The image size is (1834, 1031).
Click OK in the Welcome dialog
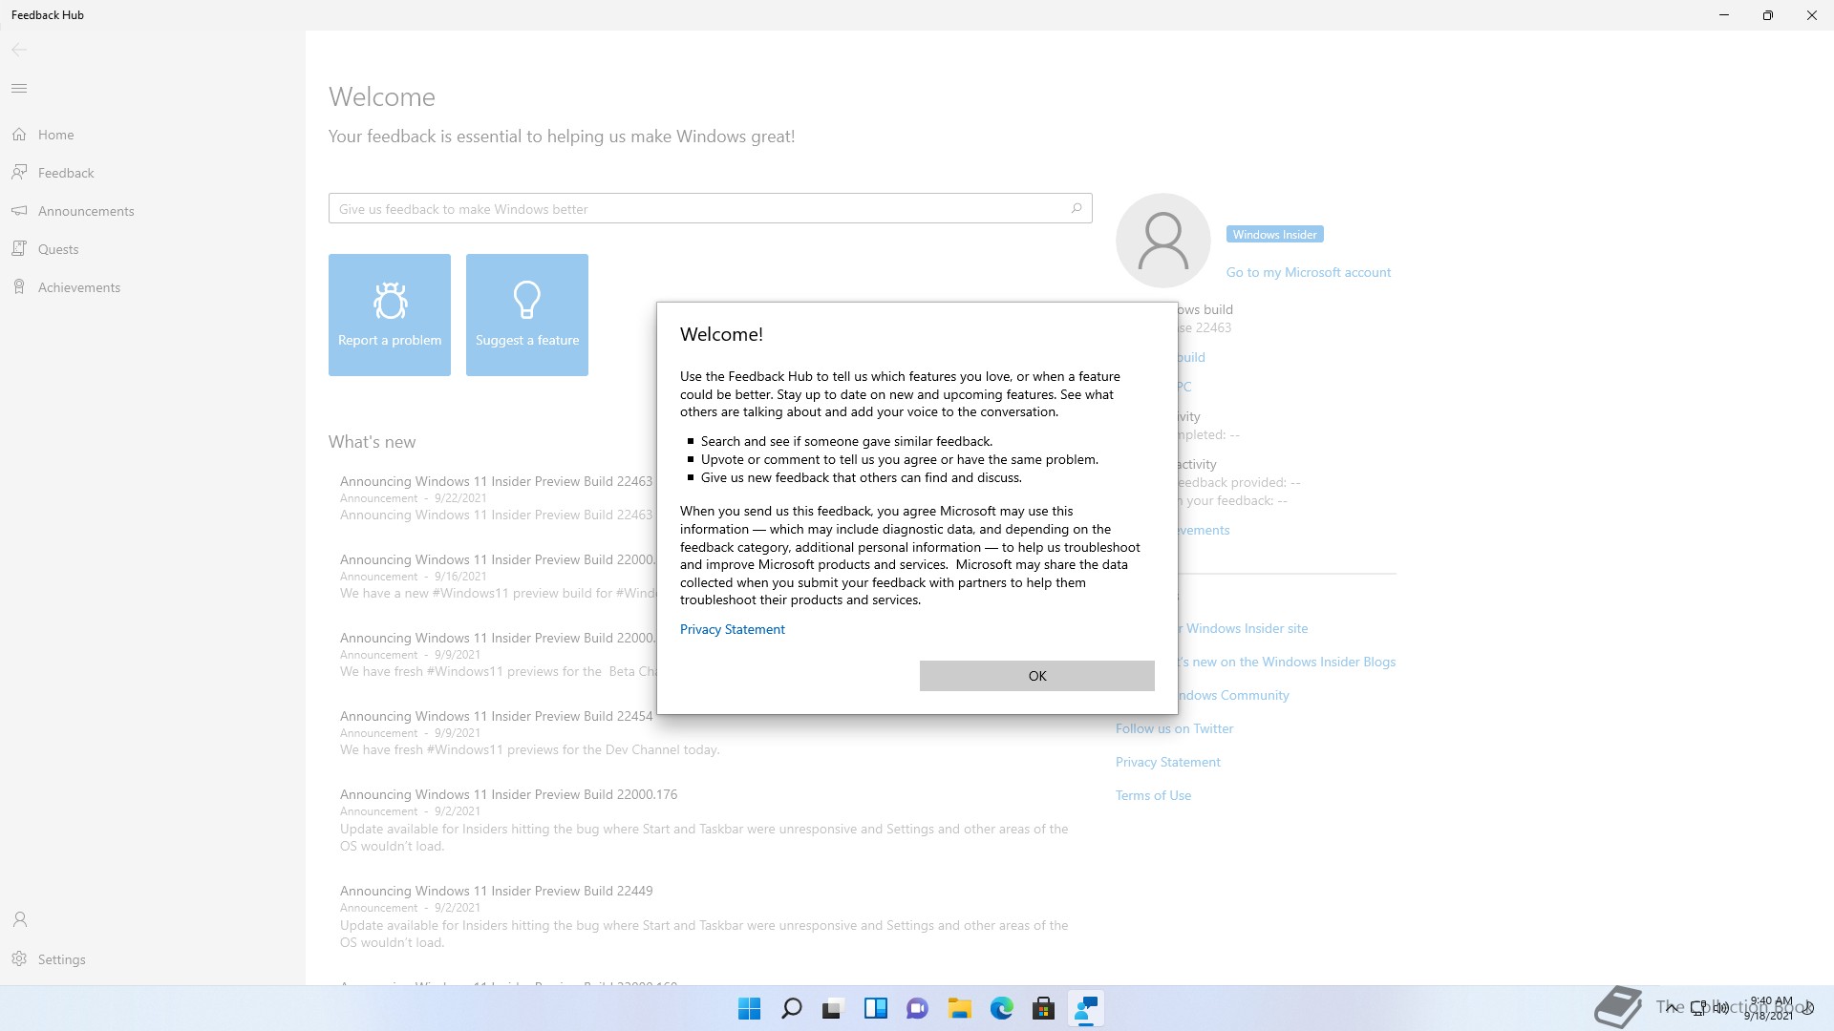tap(1036, 676)
